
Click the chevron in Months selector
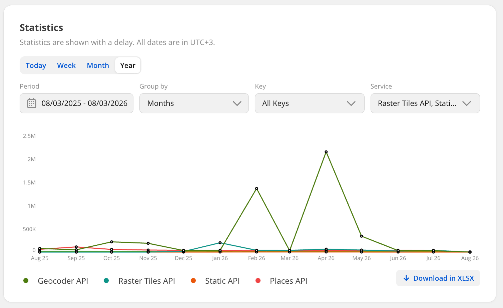pyautogui.click(x=237, y=104)
